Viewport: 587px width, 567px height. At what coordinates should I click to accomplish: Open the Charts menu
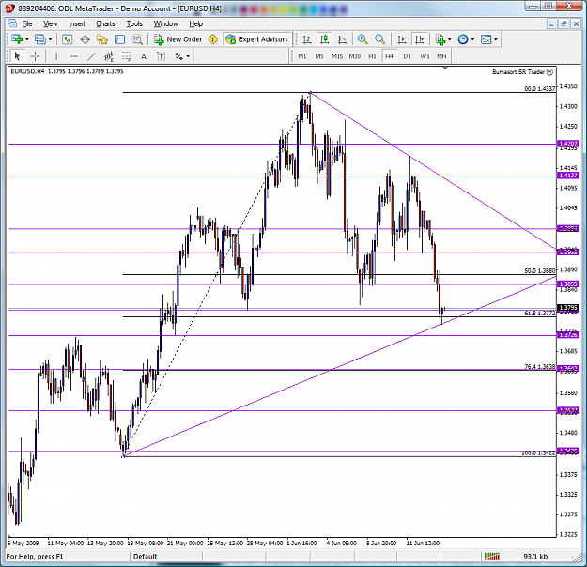[105, 24]
